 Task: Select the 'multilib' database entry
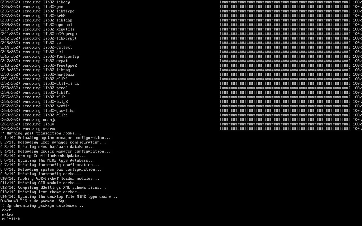tap(11, 219)
